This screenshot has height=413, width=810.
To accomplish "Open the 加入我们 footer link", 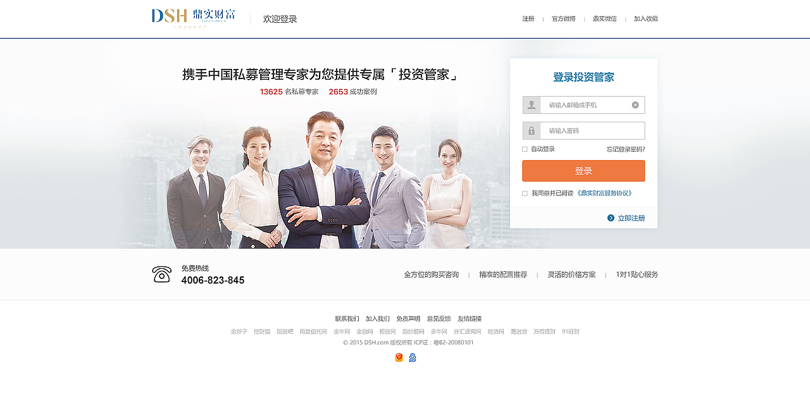I will point(378,319).
